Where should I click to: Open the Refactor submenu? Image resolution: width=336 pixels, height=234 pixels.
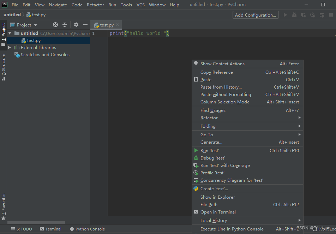tap(210, 118)
